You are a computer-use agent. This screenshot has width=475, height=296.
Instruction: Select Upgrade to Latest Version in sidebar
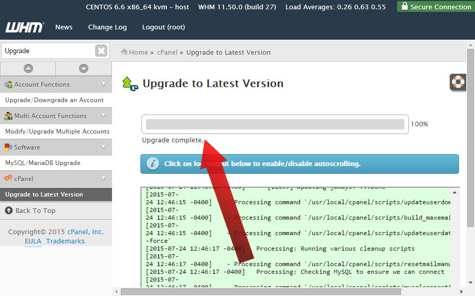(56, 194)
